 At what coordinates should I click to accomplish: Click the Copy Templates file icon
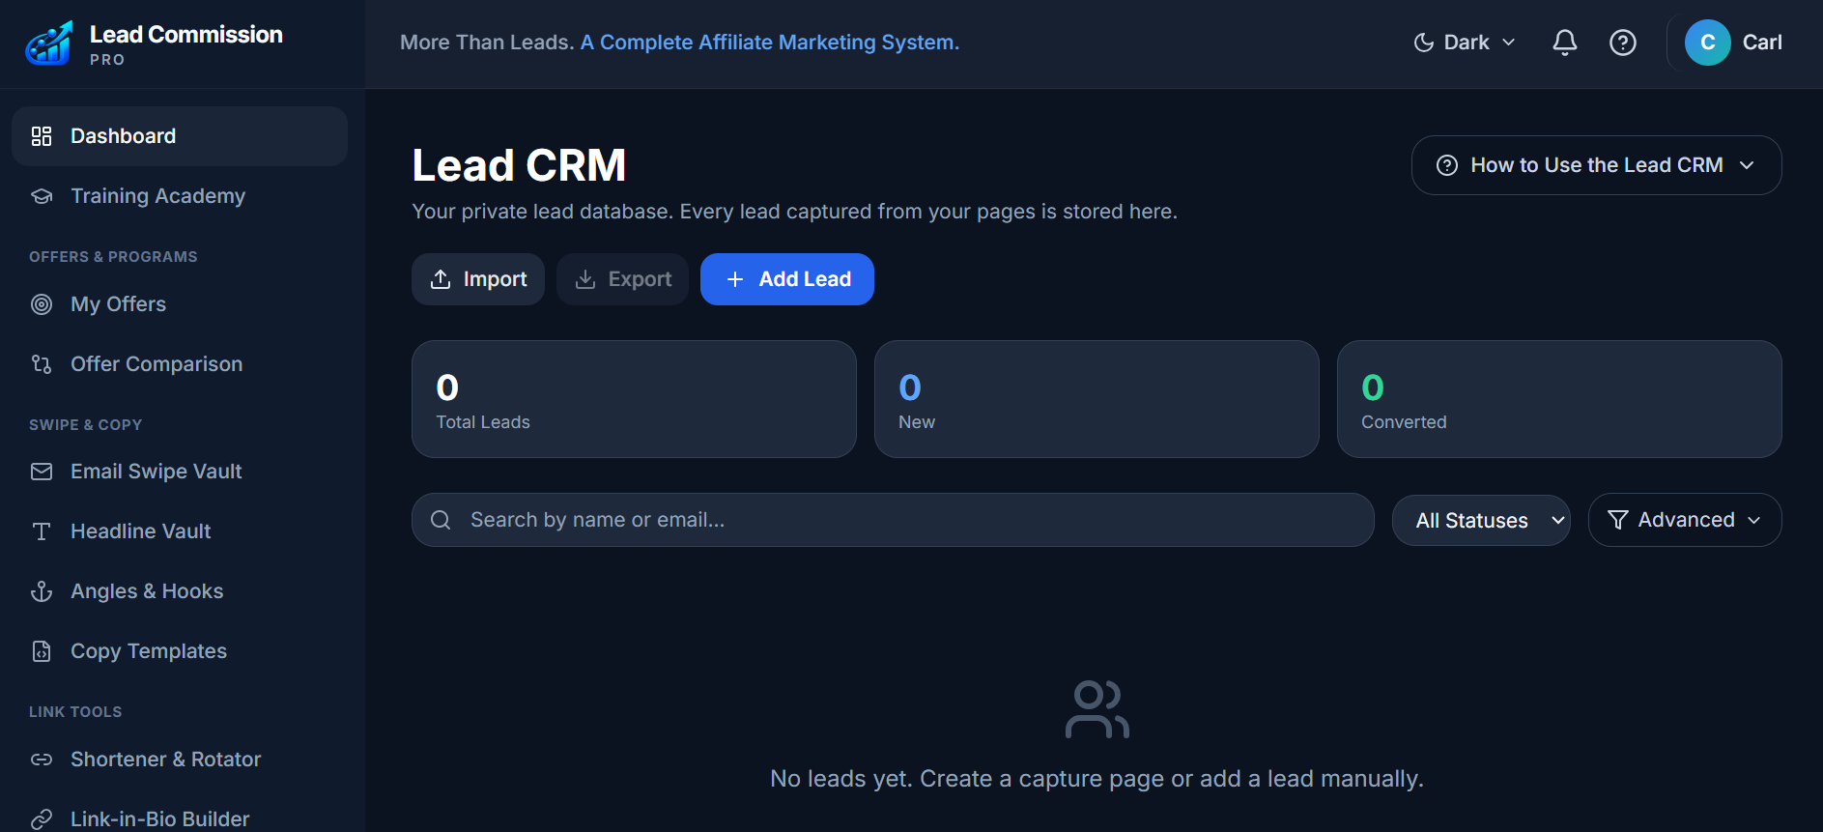[42, 651]
